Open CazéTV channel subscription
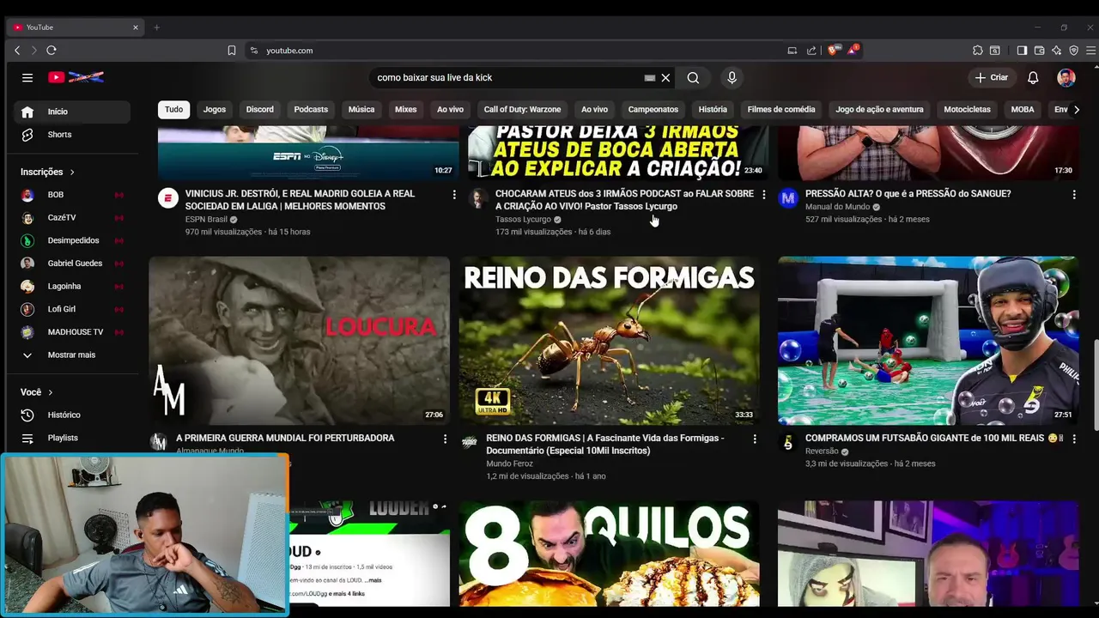This screenshot has height=618, width=1099. (x=72, y=218)
